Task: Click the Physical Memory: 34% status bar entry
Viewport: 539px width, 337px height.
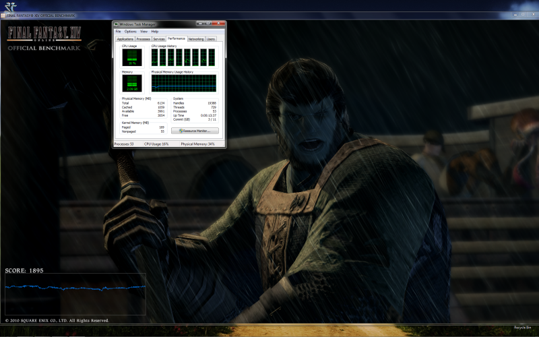Action: (x=197, y=144)
